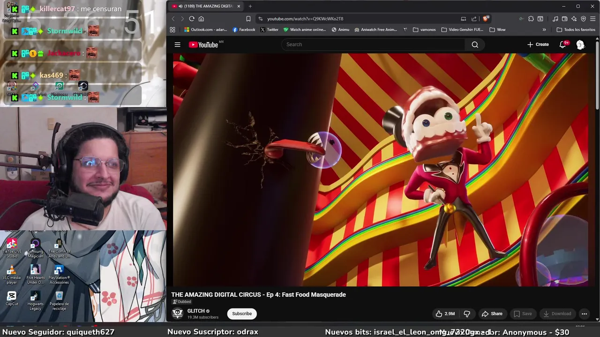Bookmark this page in the toolbar

click(248, 19)
